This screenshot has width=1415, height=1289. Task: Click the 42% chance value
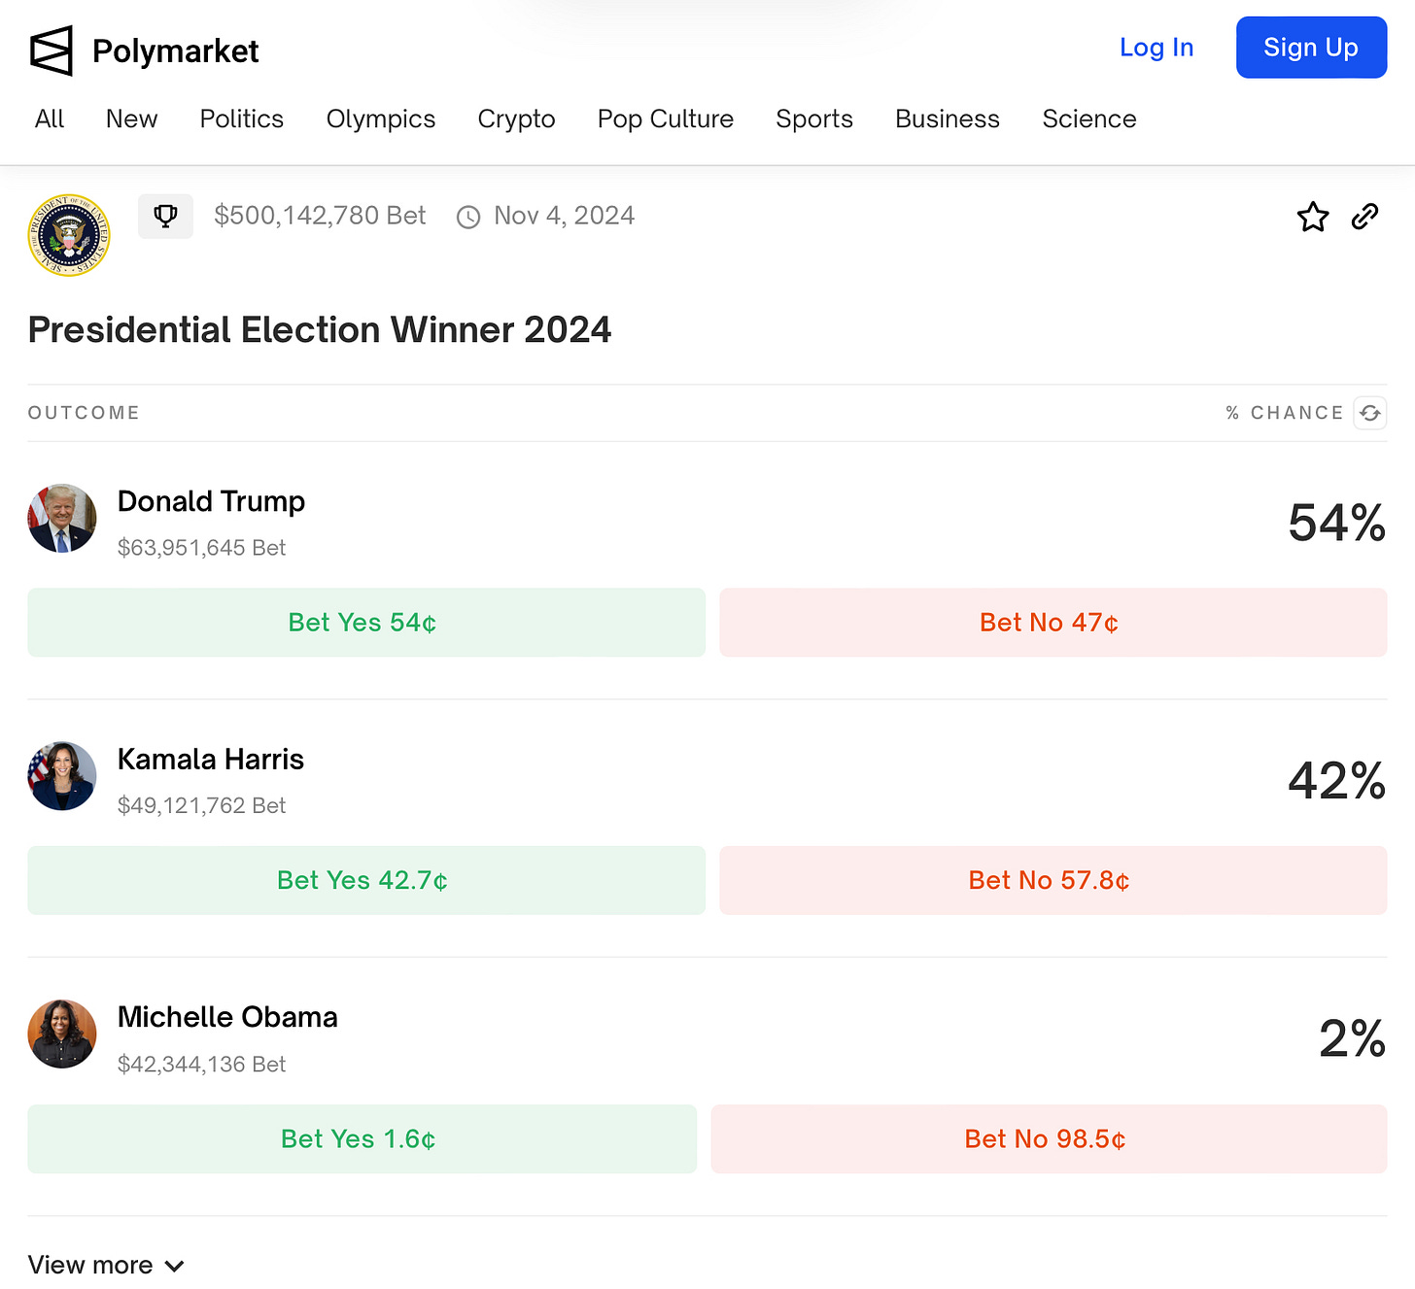(x=1336, y=781)
